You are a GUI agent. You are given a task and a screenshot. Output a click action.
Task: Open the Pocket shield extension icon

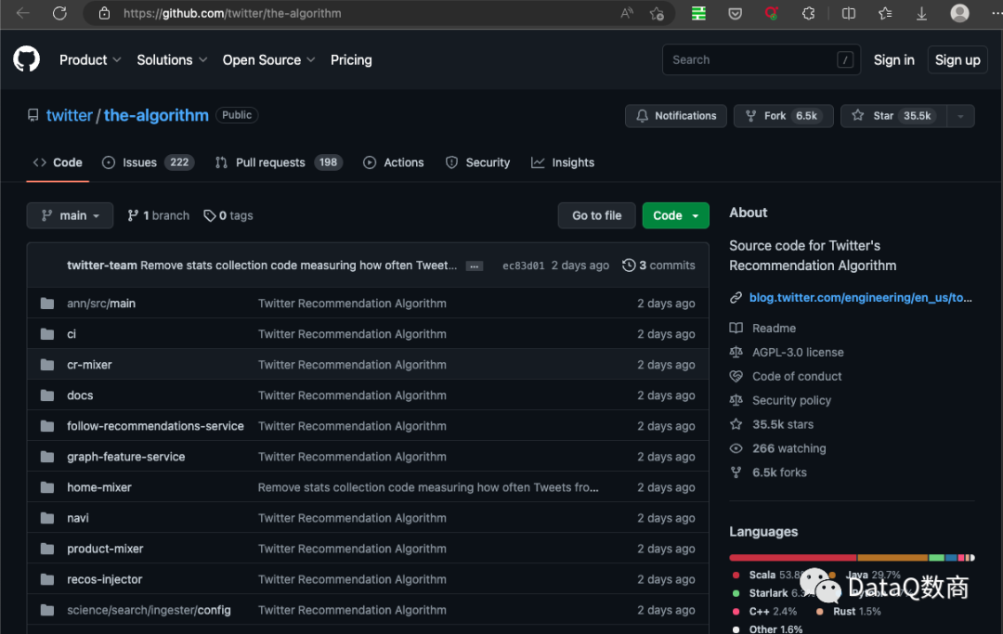coord(735,13)
